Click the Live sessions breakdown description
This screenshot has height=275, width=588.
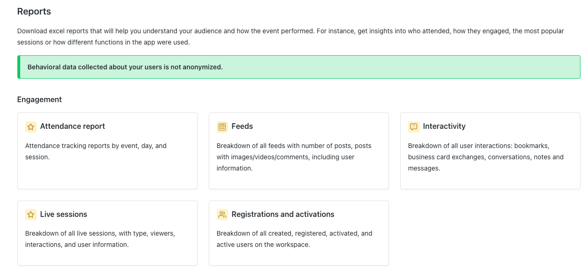point(100,239)
